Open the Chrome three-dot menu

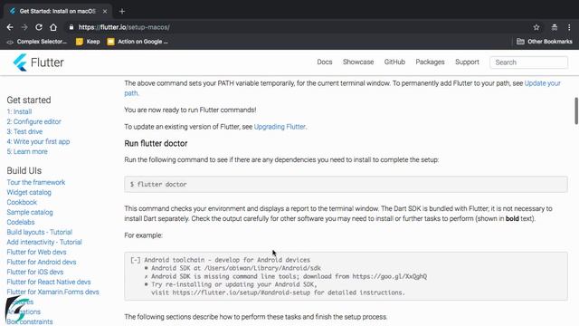[x=569, y=27]
